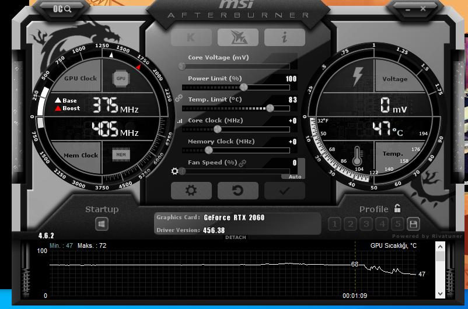Select profile slot 2
The image size is (468, 309).
(350, 224)
